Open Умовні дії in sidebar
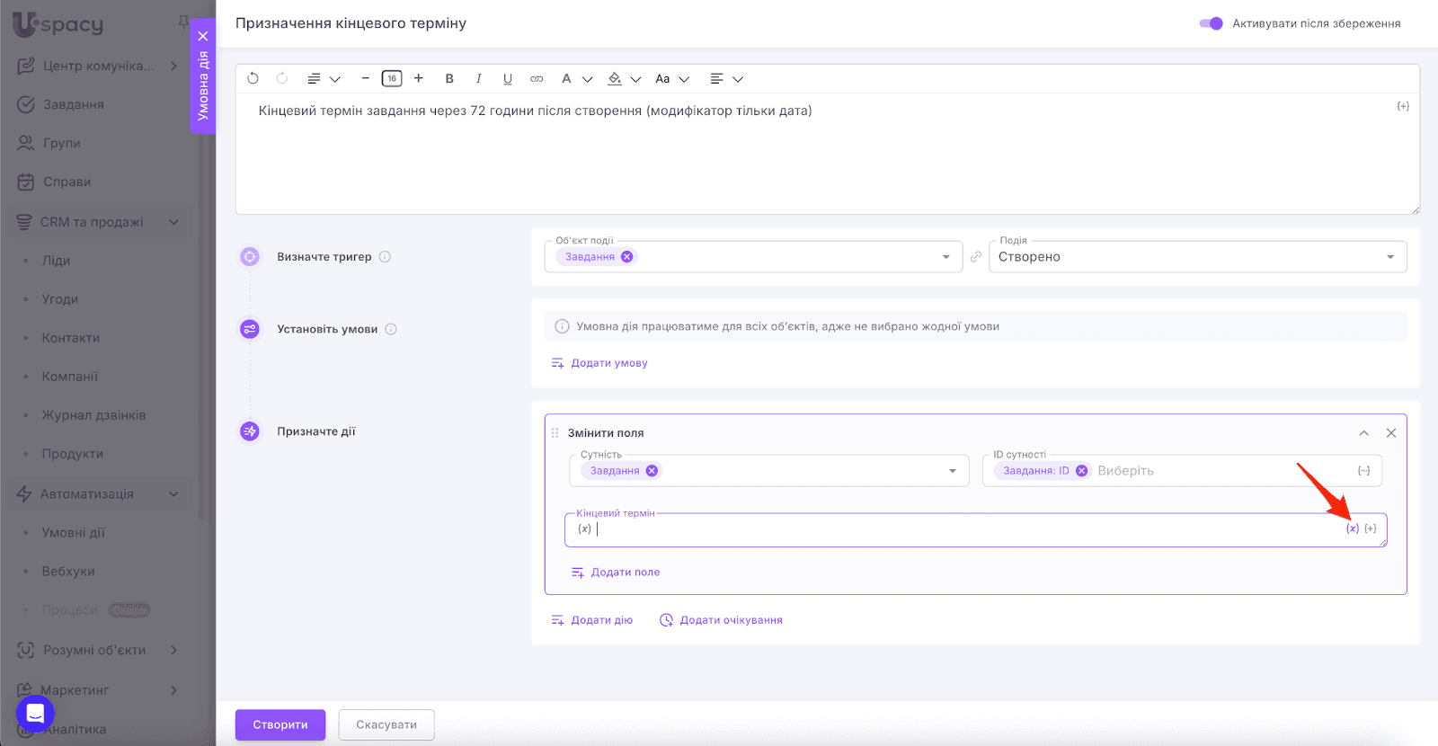Image resolution: width=1438 pixels, height=746 pixels. point(73,533)
